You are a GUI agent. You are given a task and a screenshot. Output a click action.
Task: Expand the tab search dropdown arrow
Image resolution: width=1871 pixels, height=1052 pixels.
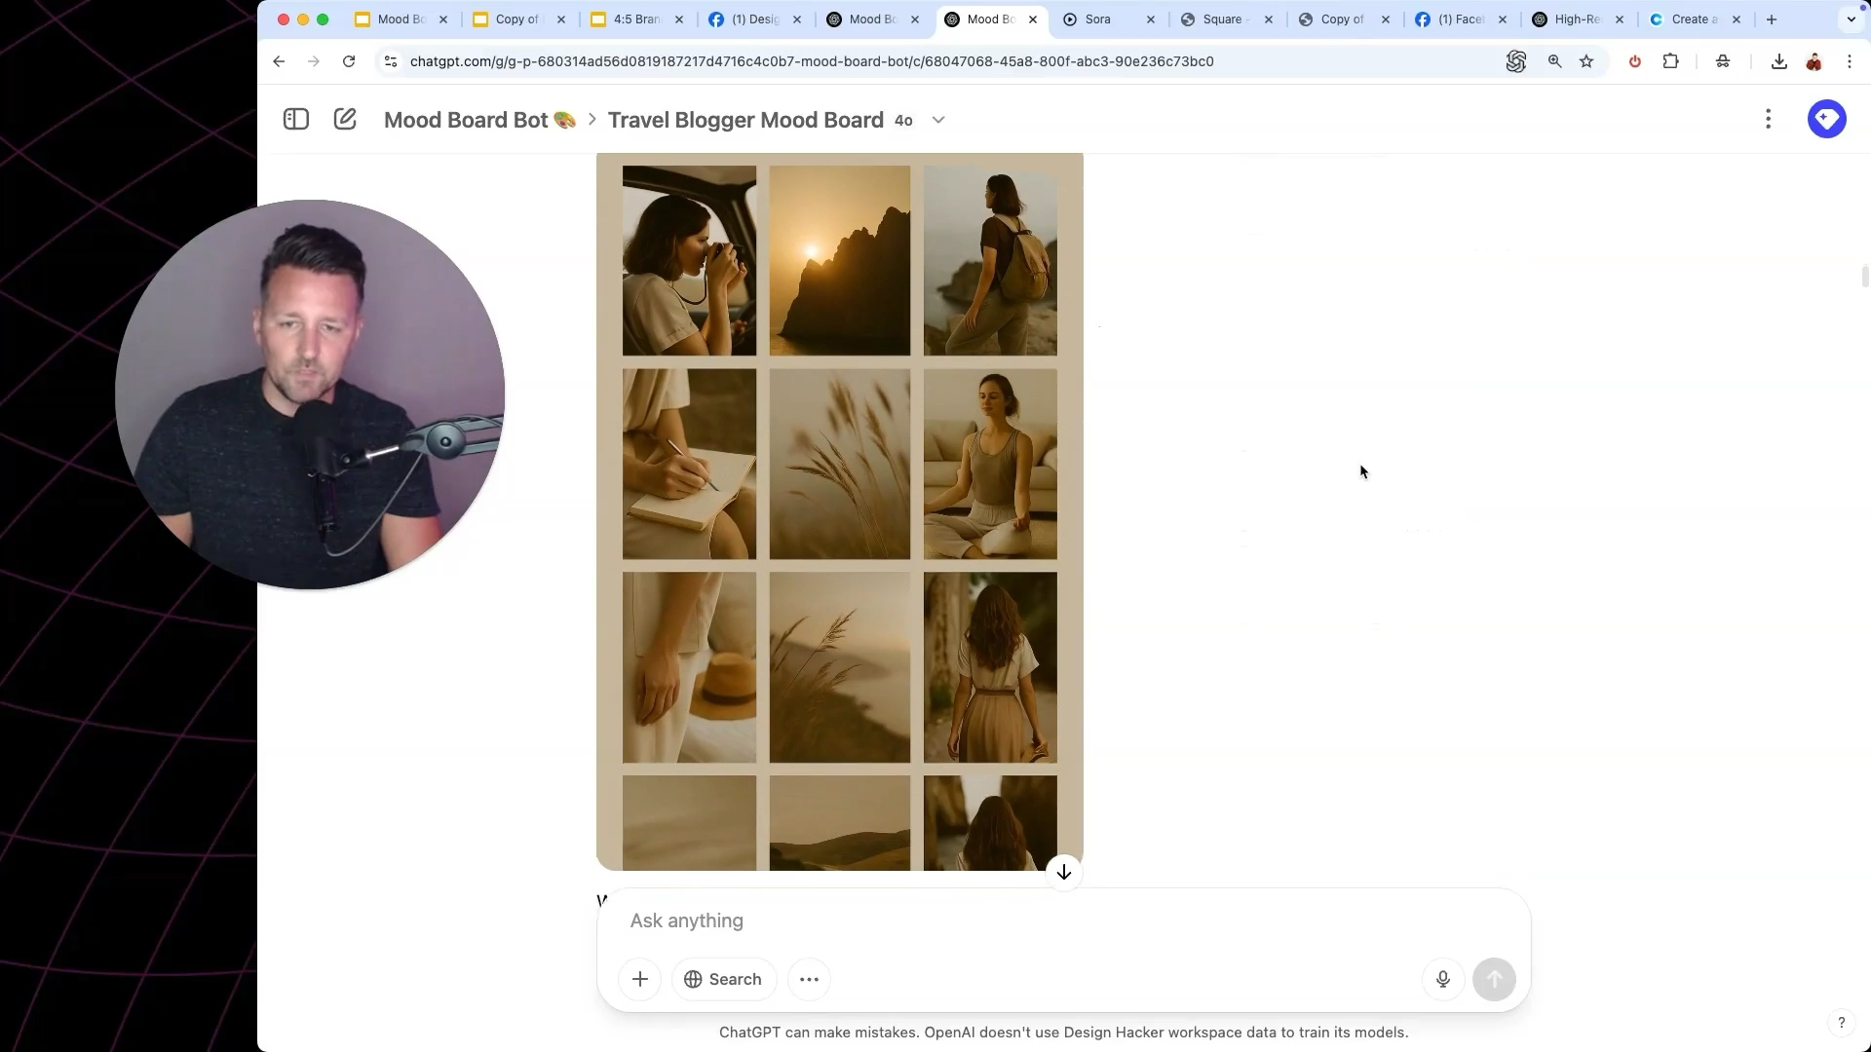click(x=1851, y=19)
